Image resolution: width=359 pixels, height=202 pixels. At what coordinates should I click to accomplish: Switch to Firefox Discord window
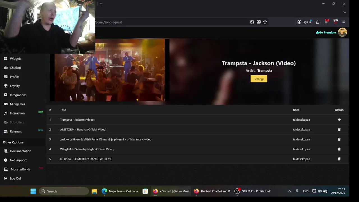click(x=171, y=191)
